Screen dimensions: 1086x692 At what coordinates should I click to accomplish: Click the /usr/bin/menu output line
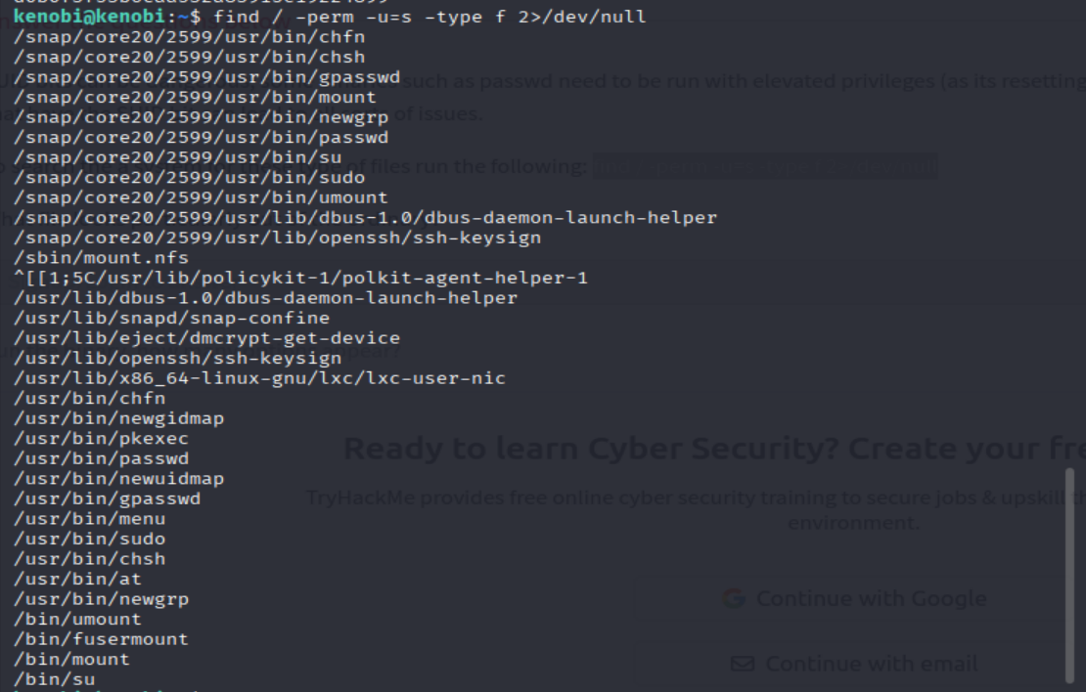click(89, 519)
